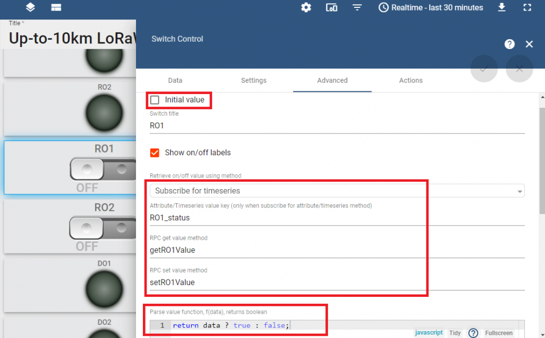Open the filters icon in toolbar
The height and width of the screenshot is (338, 545).
(x=358, y=7)
